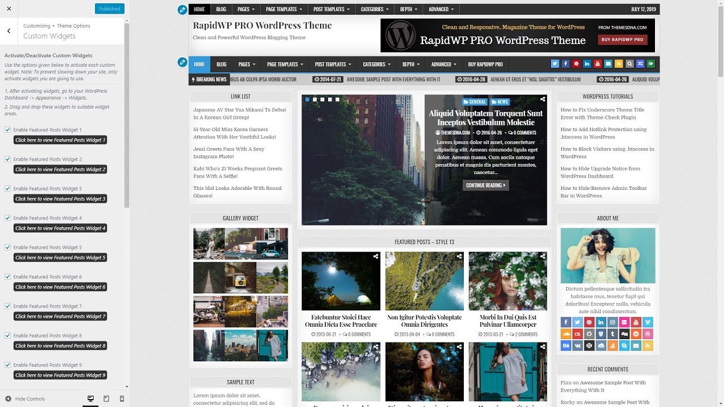Open YouTube icon in the navigation bar
The image size is (724, 407).
coord(597,64)
